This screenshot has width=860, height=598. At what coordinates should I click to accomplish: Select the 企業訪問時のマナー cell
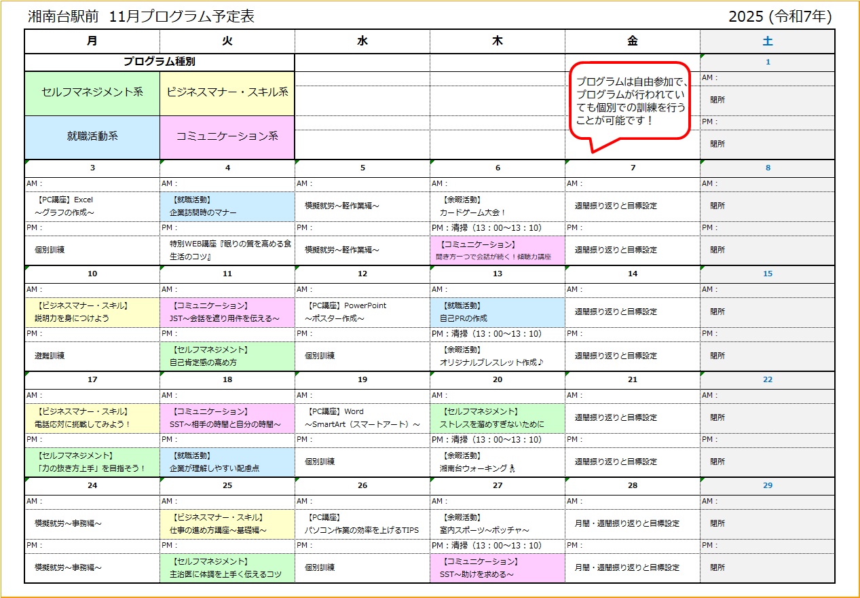(x=227, y=206)
